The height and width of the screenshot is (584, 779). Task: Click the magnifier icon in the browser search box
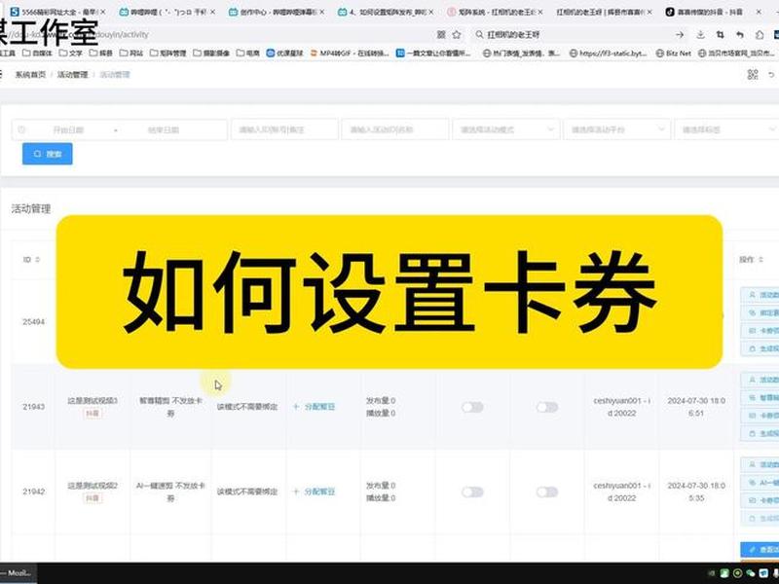[x=479, y=35]
